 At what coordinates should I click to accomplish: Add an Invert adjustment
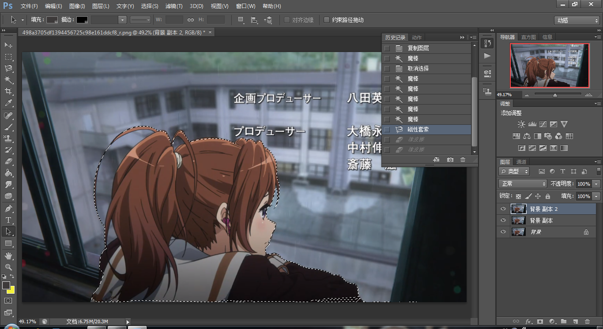click(x=521, y=148)
